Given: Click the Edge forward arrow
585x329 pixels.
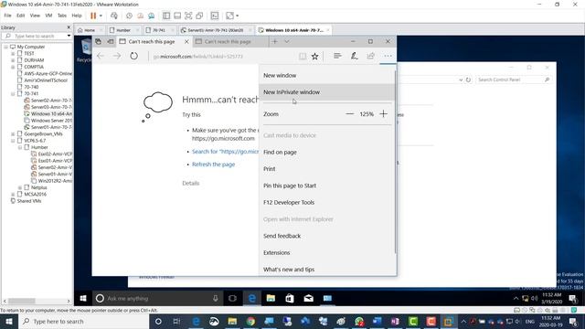Looking at the screenshot, I should click(x=117, y=56).
